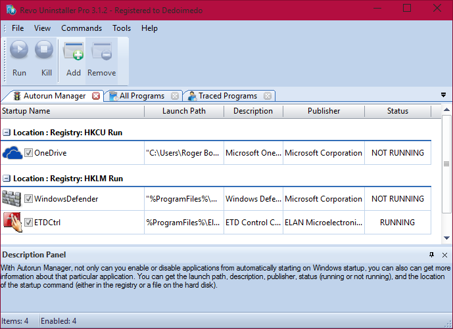Toggle the ETDCtrl startup checkbox

pyautogui.click(x=28, y=223)
